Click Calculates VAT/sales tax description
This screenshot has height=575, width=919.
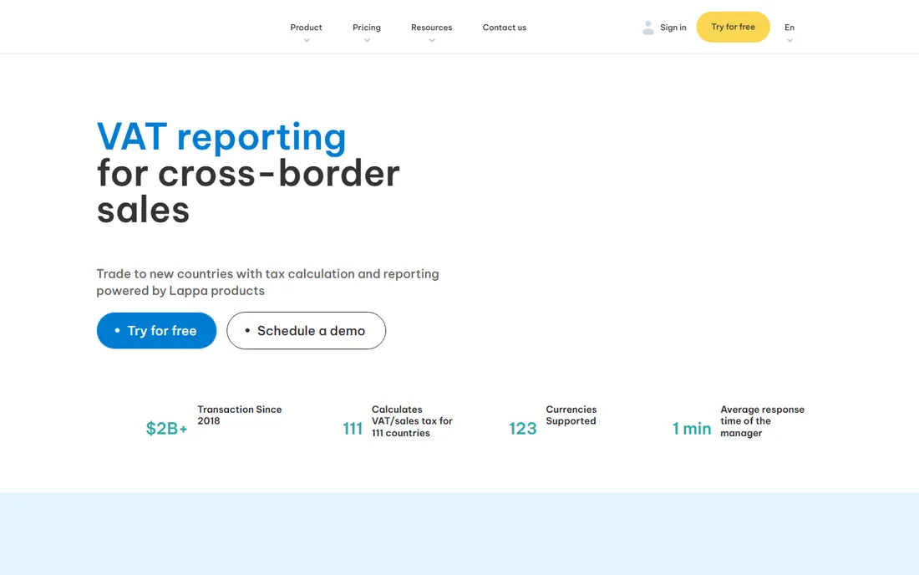(x=412, y=421)
